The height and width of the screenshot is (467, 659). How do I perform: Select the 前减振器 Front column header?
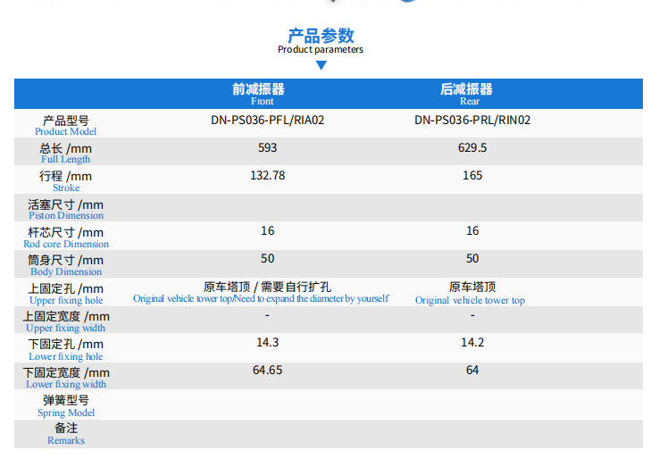[258, 94]
